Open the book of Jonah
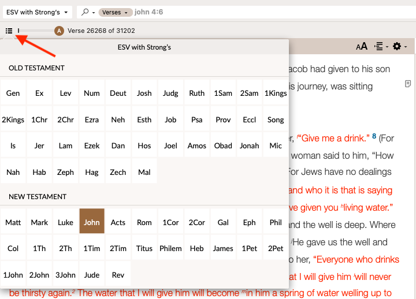416x299 pixels. (250, 146)
